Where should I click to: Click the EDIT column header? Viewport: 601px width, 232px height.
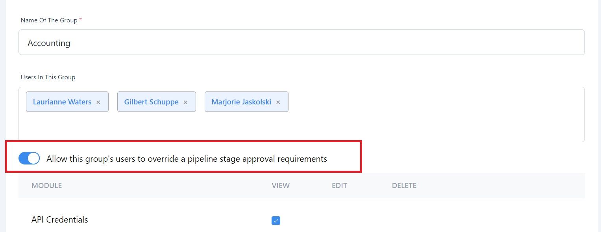click(339, 186)
